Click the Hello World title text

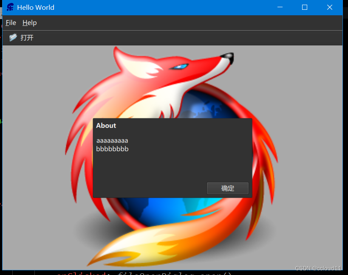click(x=36, y=7)
